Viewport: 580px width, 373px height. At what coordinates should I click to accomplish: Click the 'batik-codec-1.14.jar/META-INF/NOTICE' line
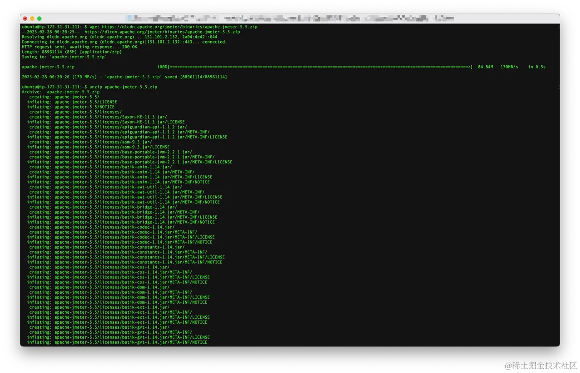click(x=120, y=242)
